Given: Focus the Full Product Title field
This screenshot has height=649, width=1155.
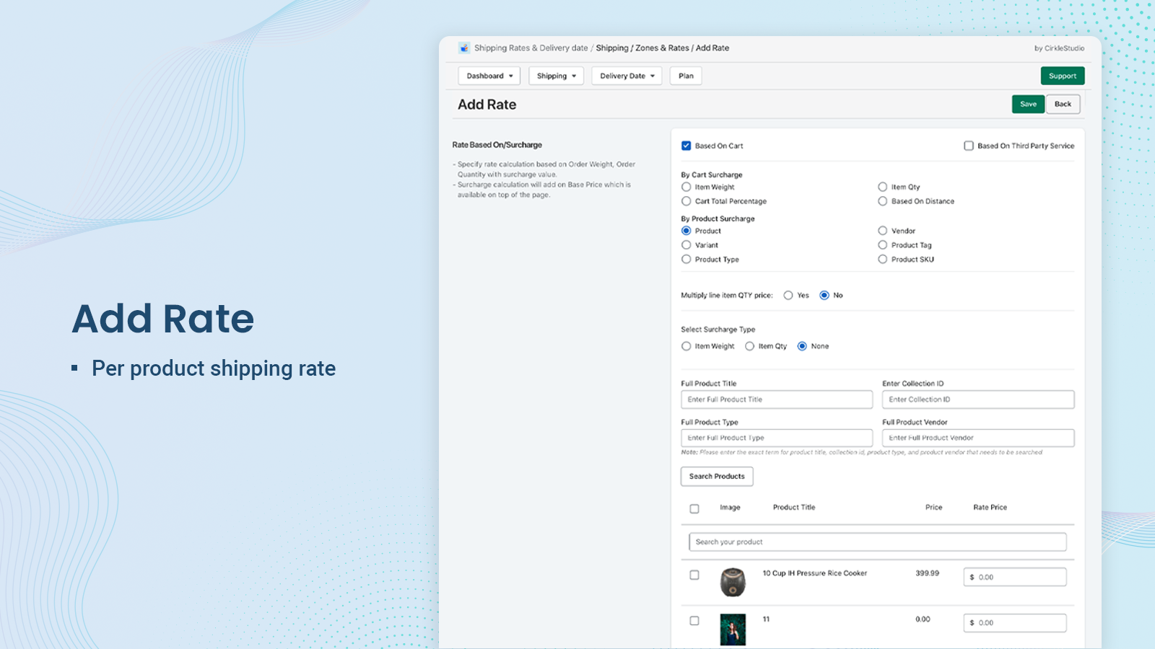Looking at the screenshot, I should point(776,399).
